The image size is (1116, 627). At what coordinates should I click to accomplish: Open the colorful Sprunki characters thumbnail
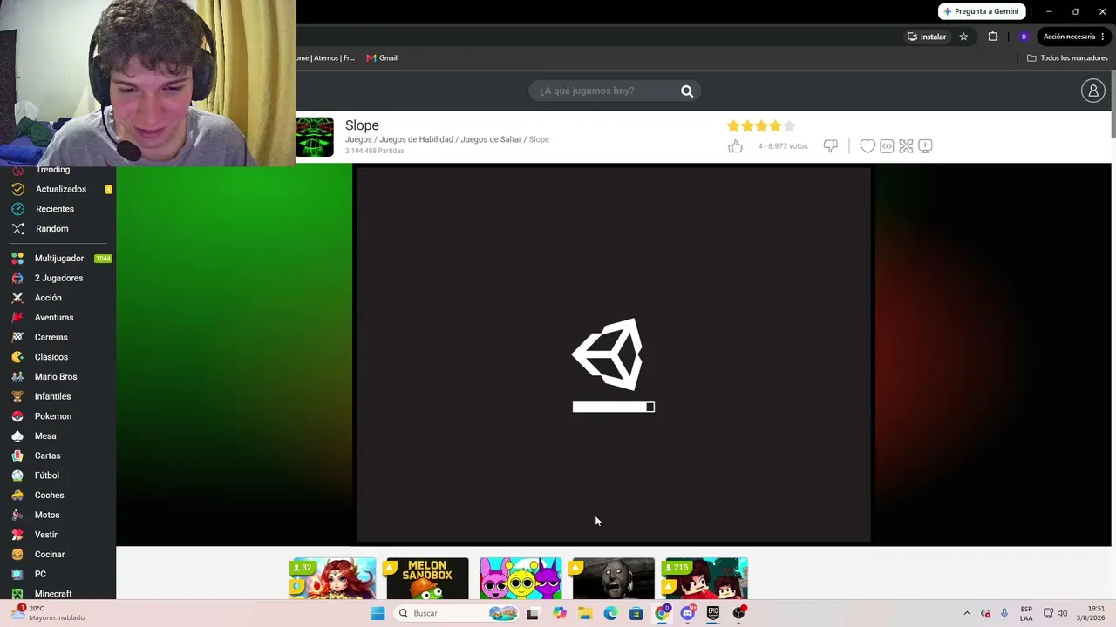(x=521, y=579)
